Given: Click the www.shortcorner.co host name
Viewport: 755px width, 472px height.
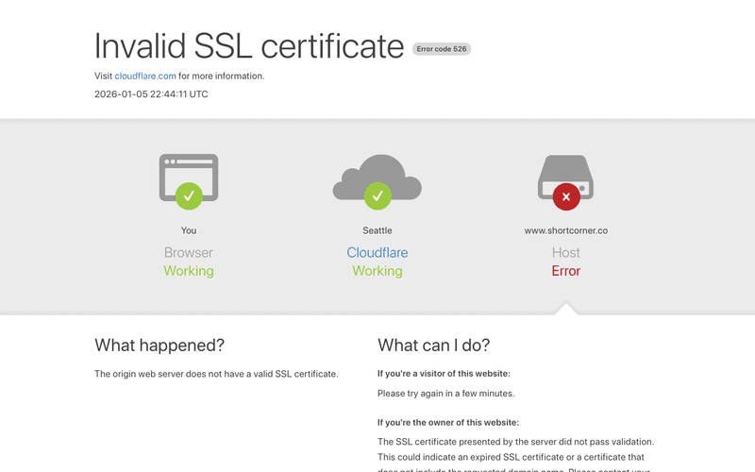Looking at the screenshot, I should tap(566, 230).
